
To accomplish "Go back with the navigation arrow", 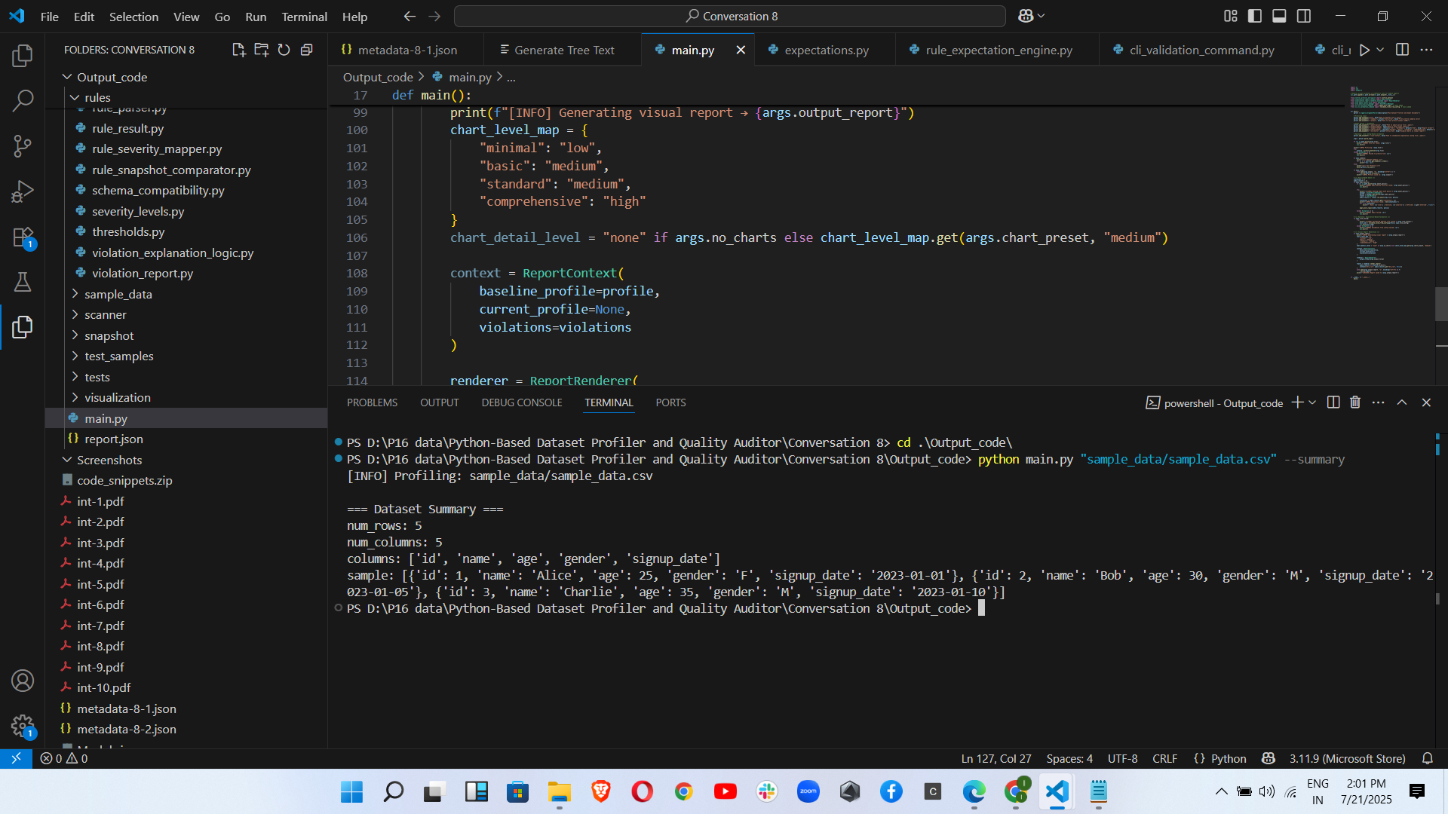I will [410, 16].
